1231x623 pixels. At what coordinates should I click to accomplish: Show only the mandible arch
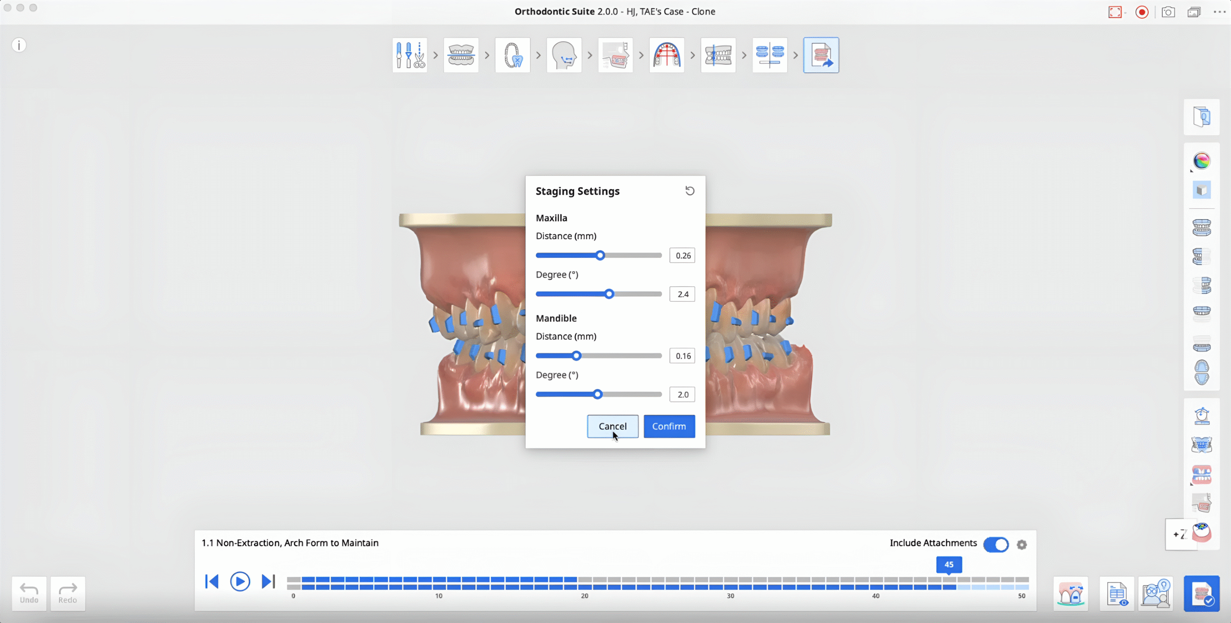pyautogui.click(x=1202, y=344)
